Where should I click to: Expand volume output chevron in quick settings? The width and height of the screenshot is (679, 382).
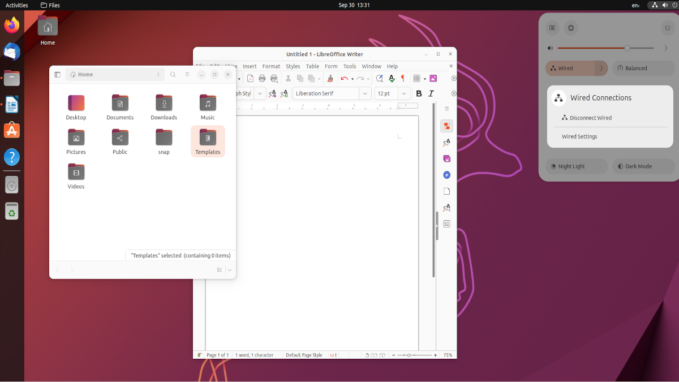665,48
